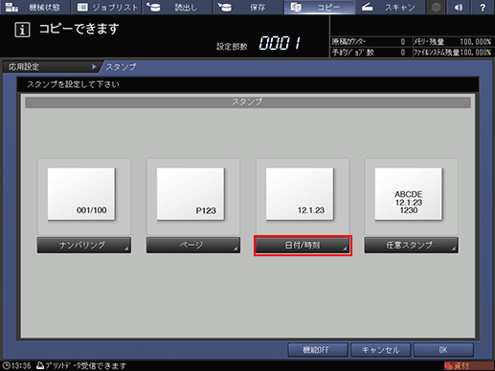Go back to 応用設定 breadcrumb

51,67
